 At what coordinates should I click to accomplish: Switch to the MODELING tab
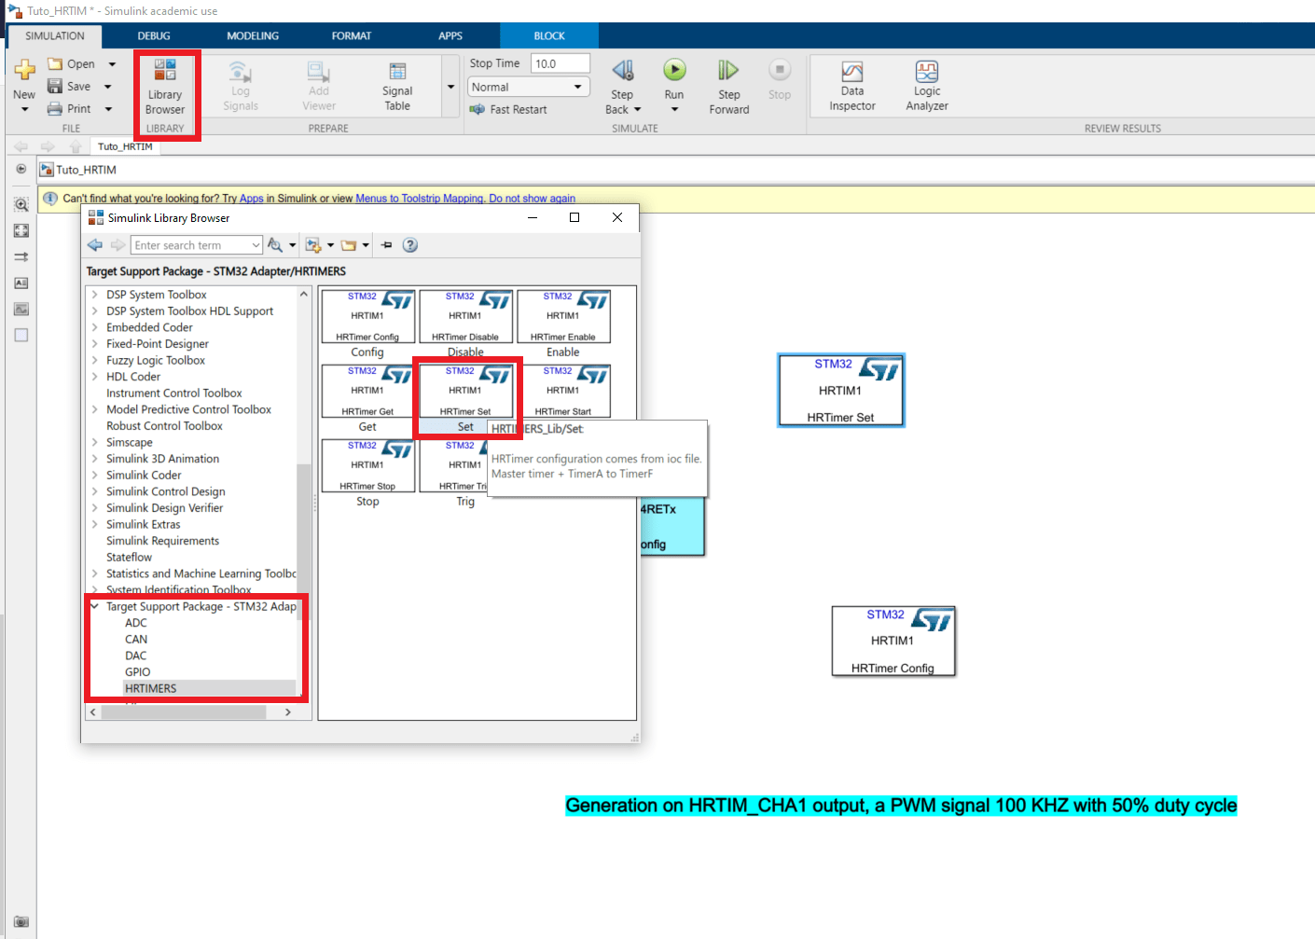(x=253, y=35)
